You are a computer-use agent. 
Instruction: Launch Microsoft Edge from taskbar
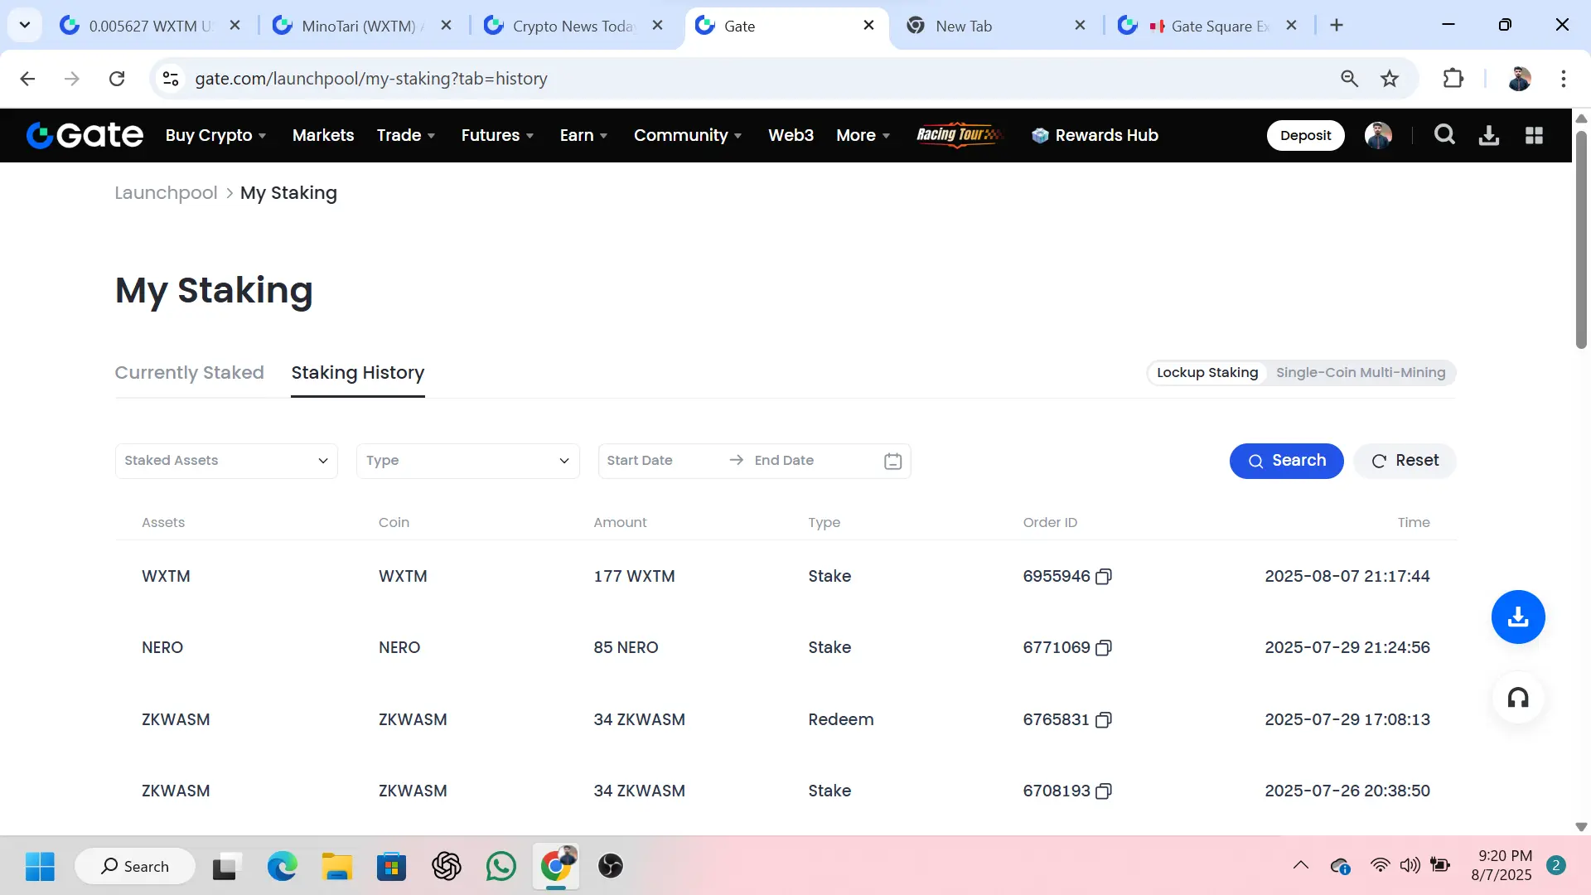pyautogui.click(x=282, y=866)
